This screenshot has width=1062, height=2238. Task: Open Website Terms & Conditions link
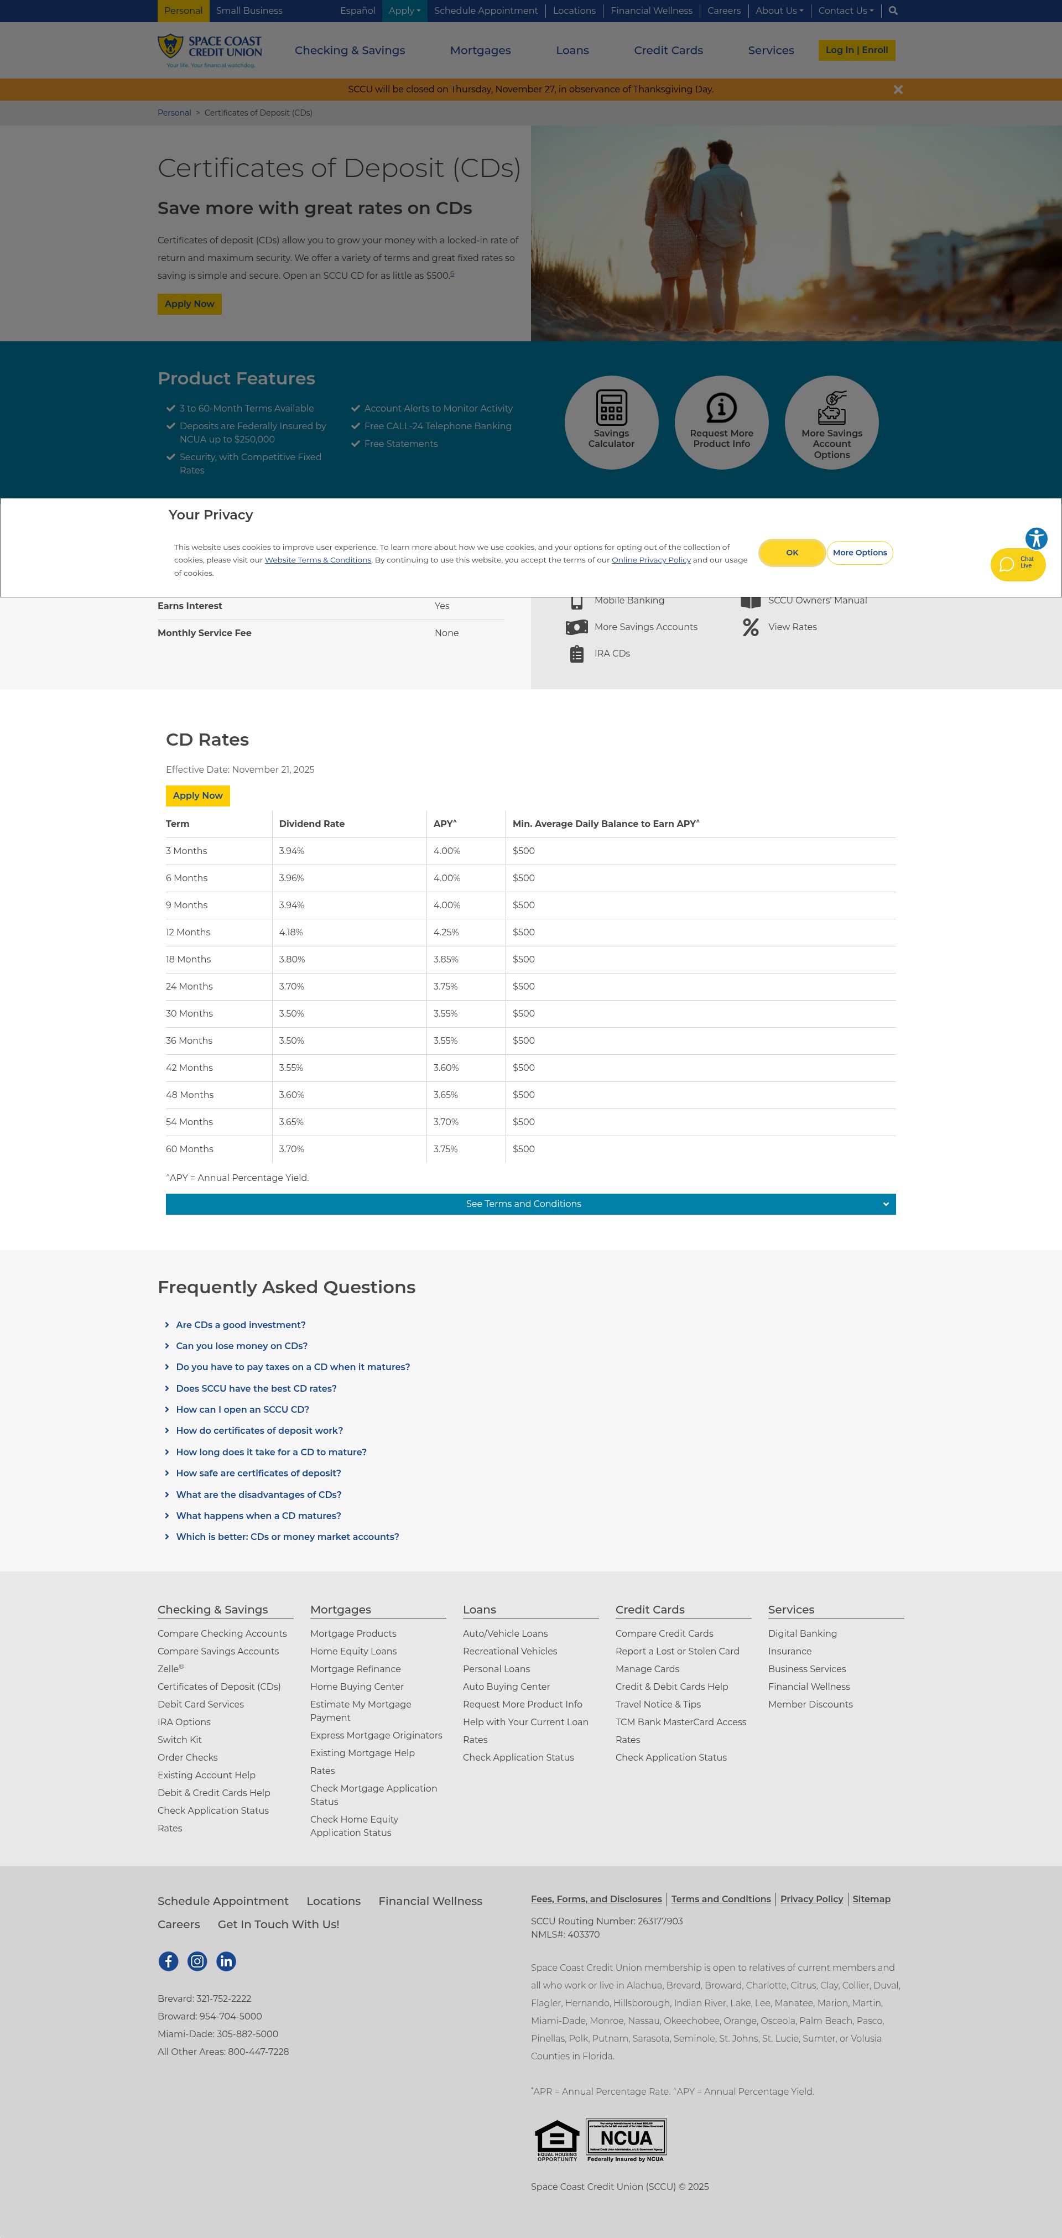coord(318,560)
